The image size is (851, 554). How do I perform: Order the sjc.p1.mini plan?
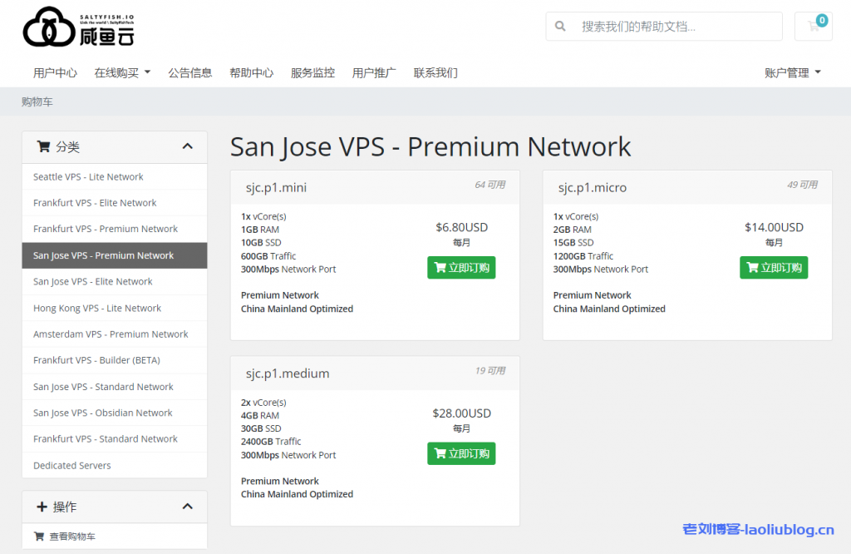(x=461, y=268)
